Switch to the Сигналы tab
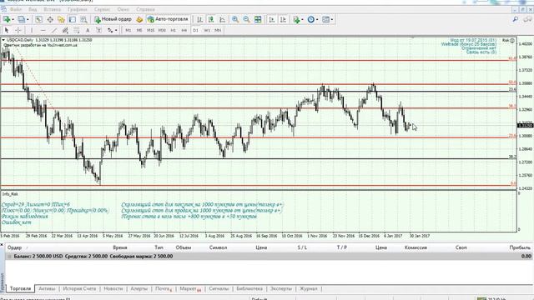This screenshot has width=534, height=300. (219, 288)
